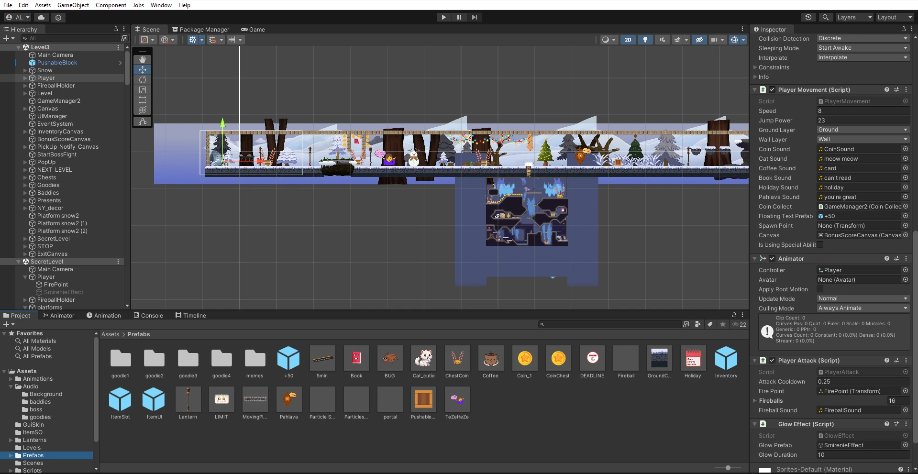The image size is (918, 474).
Task: Open Player Movement script help icon
Action: tap(887, 89)
